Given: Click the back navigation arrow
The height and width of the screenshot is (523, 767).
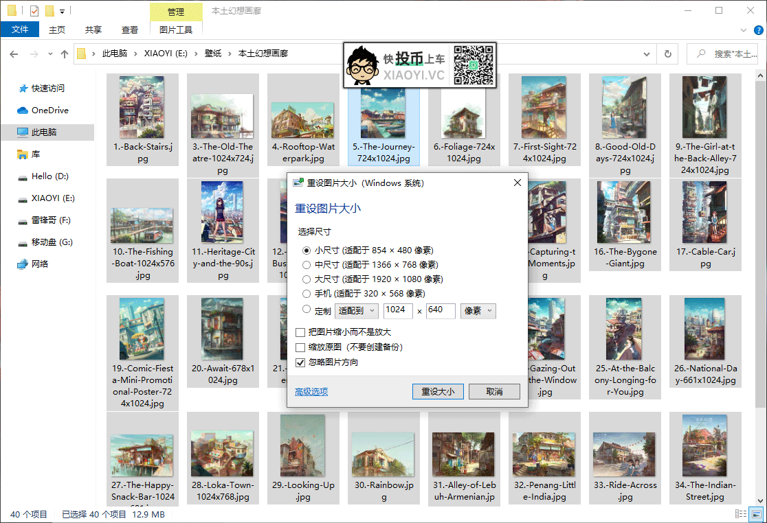Looking at the screenshot, I should 14,54.
